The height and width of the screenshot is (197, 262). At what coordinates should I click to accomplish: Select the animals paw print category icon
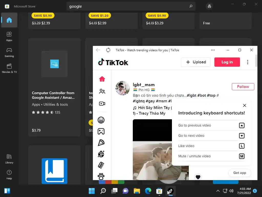click(x=101, y=176)
